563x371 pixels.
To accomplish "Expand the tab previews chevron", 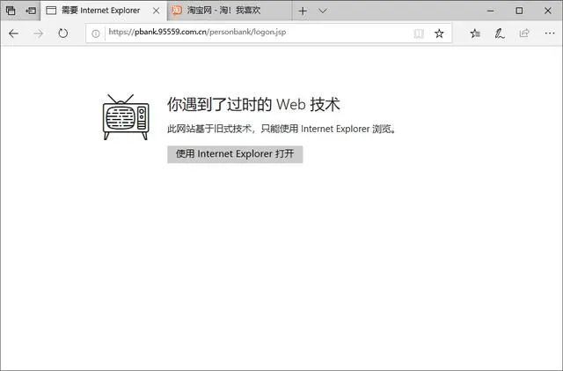I will (x=323, y=11).
